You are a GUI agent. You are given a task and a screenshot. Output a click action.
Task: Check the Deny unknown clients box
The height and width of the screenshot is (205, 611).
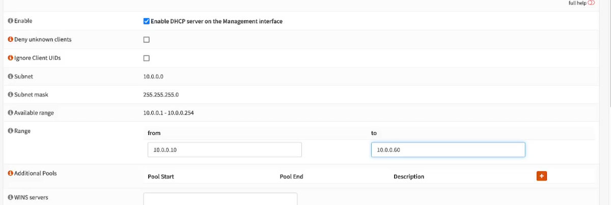147,40
